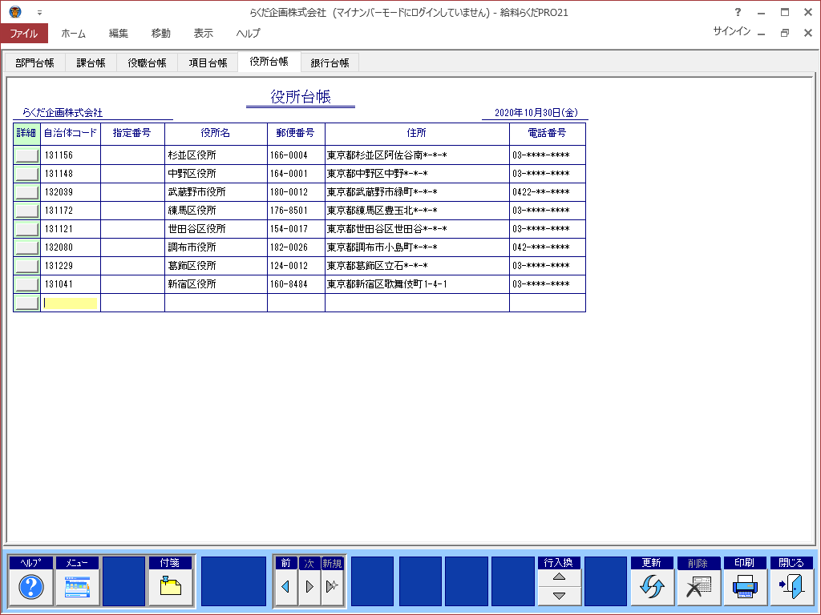Click the company name らくだ企画株式会社 above table

coord(63,112)
